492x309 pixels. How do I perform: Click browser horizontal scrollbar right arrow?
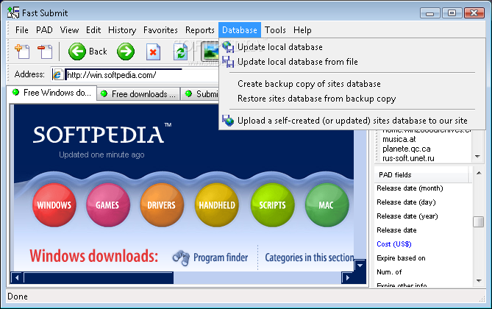click(347, 277)
